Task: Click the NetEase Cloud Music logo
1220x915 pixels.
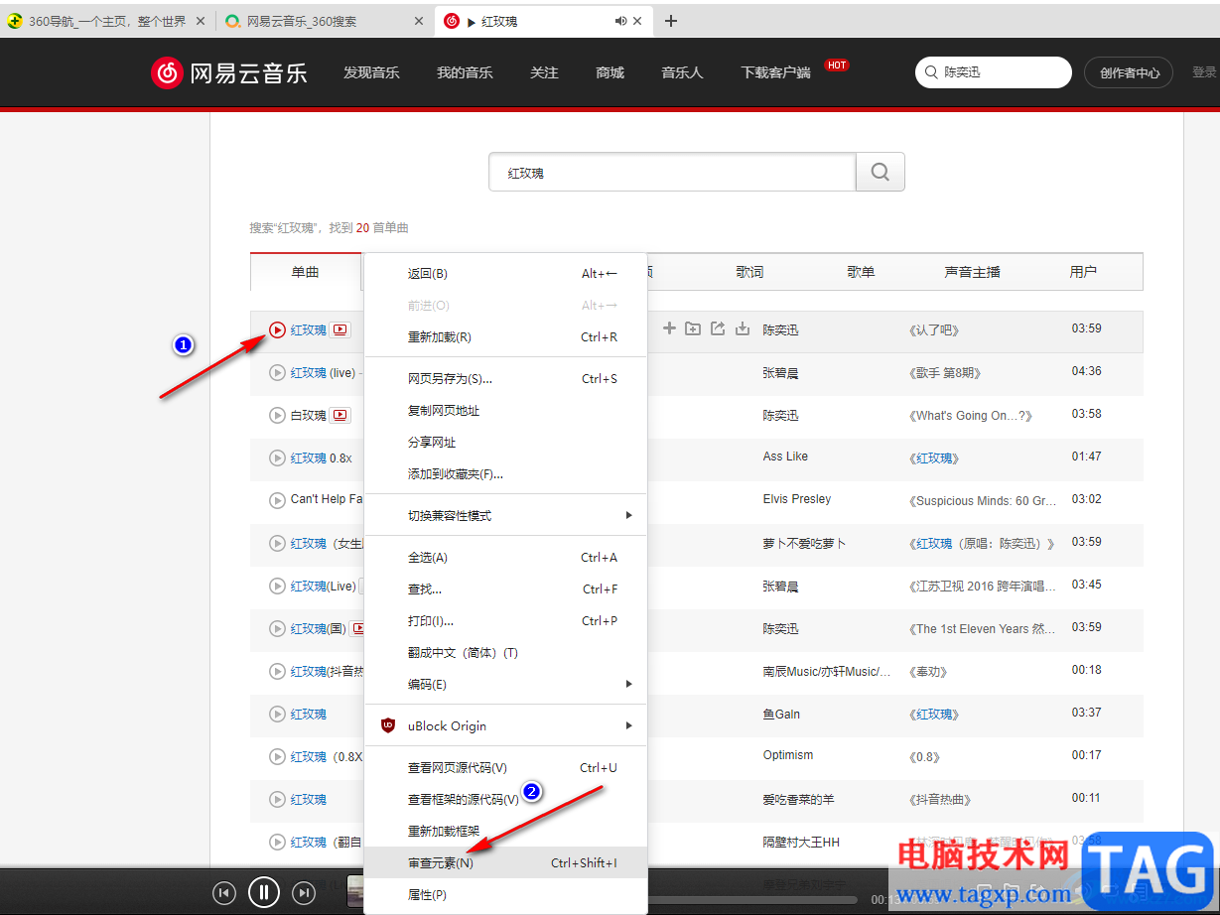Action: [229, 72]
